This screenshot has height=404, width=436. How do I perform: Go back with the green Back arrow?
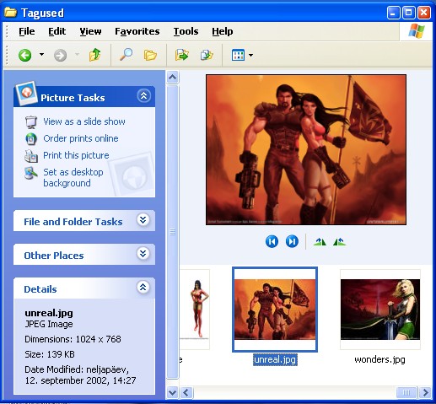(x=24, y=55)
